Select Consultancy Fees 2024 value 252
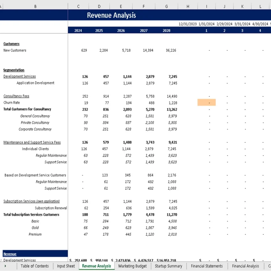 pyautogui.click(x=85, y=96)
